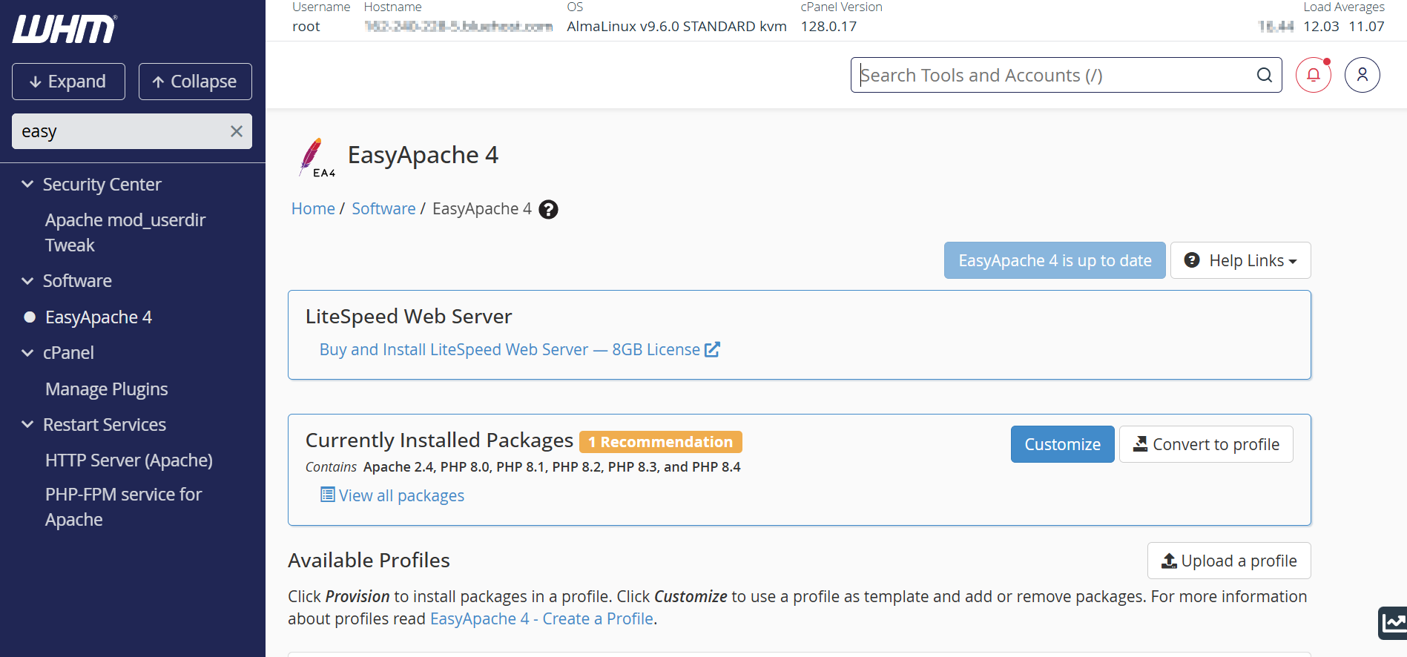Open the user account icon
The width and height of the screenshot is (1407, 657).
click(1362, 75)
